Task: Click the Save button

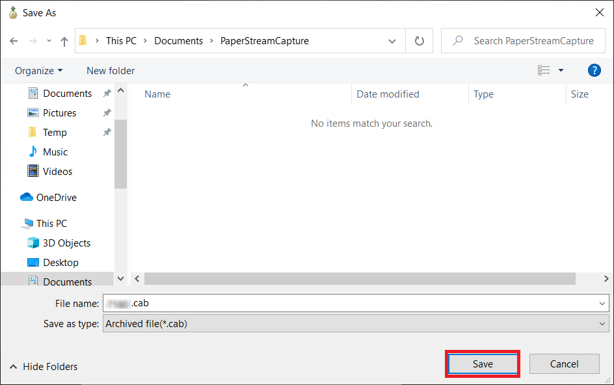Action: 483,364
